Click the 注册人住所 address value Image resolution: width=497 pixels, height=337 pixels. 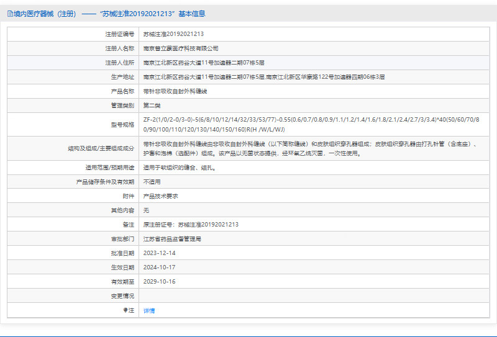[204, 63]
